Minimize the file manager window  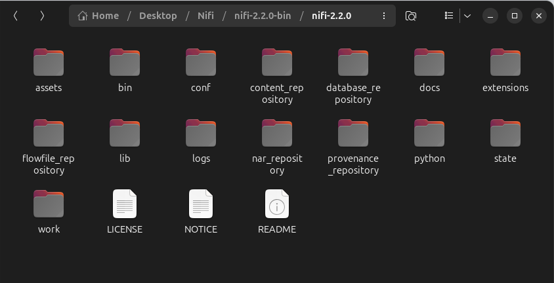[x=490, y=16]
